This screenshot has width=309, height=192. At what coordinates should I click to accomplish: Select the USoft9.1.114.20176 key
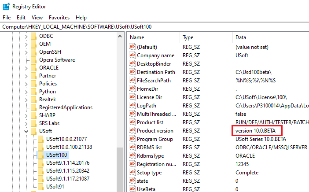(x=67, y=163)
